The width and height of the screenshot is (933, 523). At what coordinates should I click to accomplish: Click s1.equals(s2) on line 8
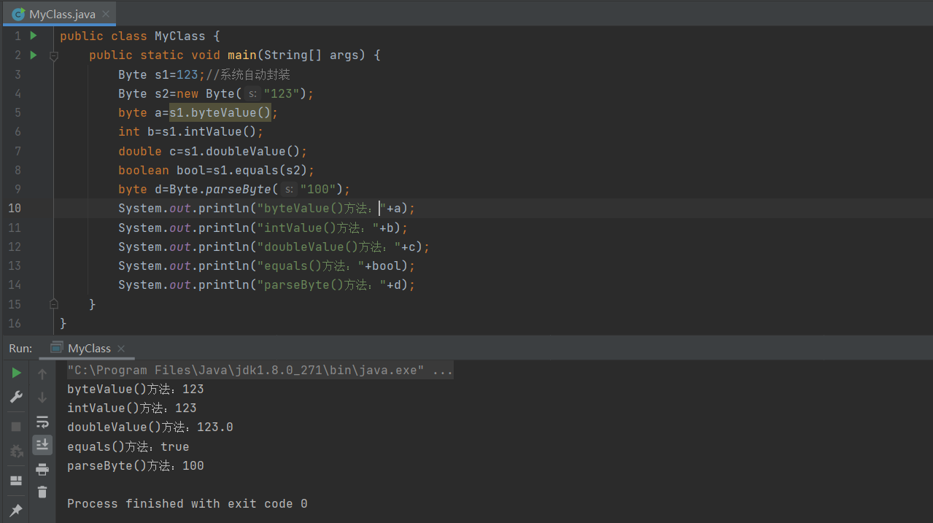tap(260, 170)
